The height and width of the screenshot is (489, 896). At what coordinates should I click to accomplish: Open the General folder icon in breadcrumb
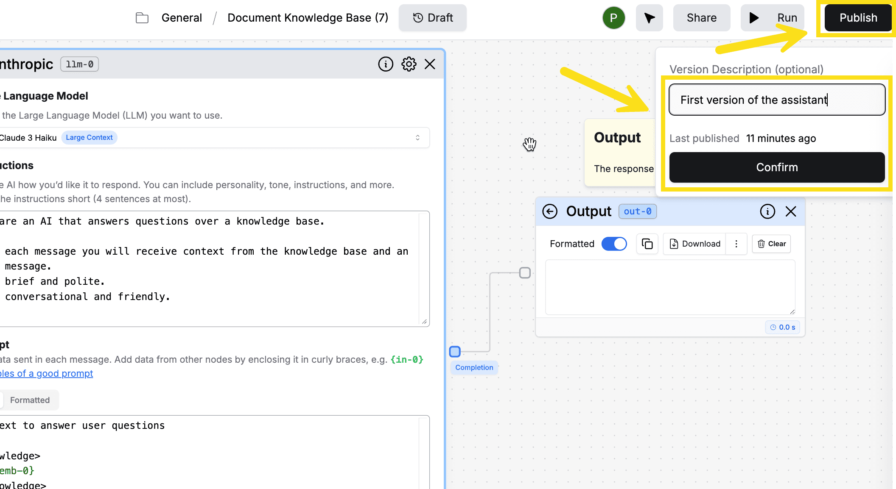(x=142, y=18)
